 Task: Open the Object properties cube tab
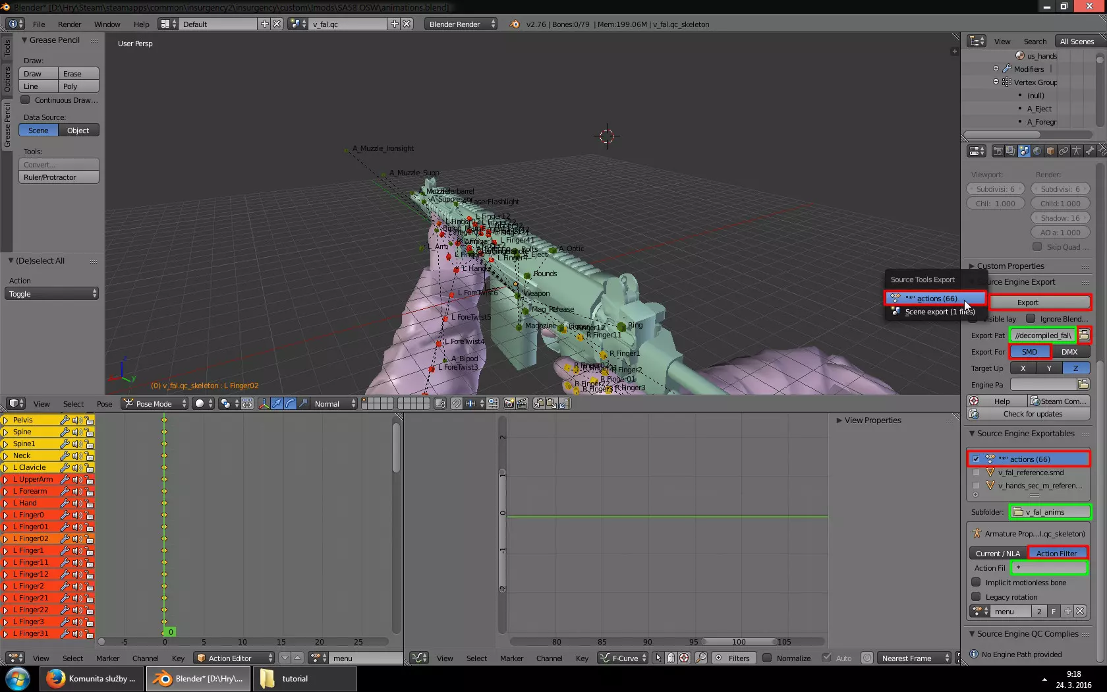1050,151
